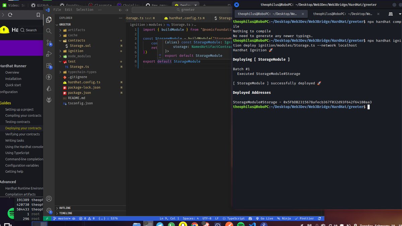Open Testing your contracts docs link
The width and height of the screenshot is (402, 226).
[x=17, y=122]
